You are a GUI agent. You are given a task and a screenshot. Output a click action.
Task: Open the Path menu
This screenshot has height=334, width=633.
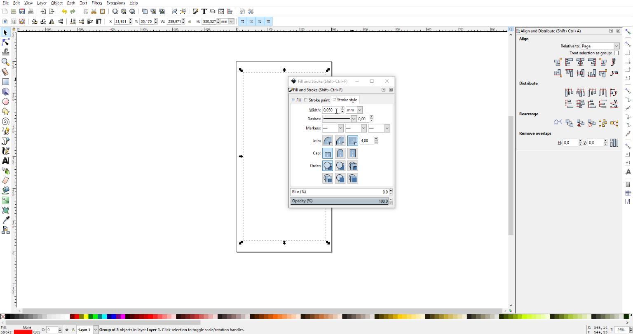[71, 3]
